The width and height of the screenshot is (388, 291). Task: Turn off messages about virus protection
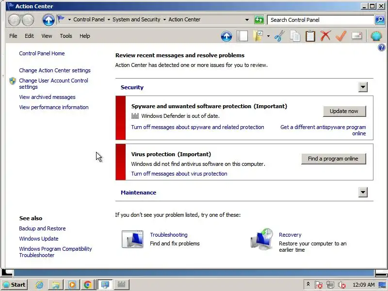point(179,174)
